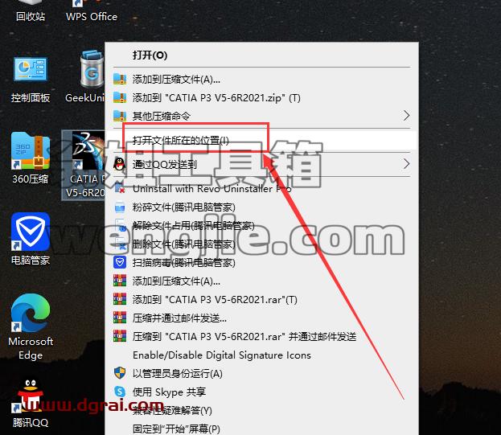
Task: Click the folder icon beside 其他压缩命令
Action: pyautogui.click(x=120, y=116)
